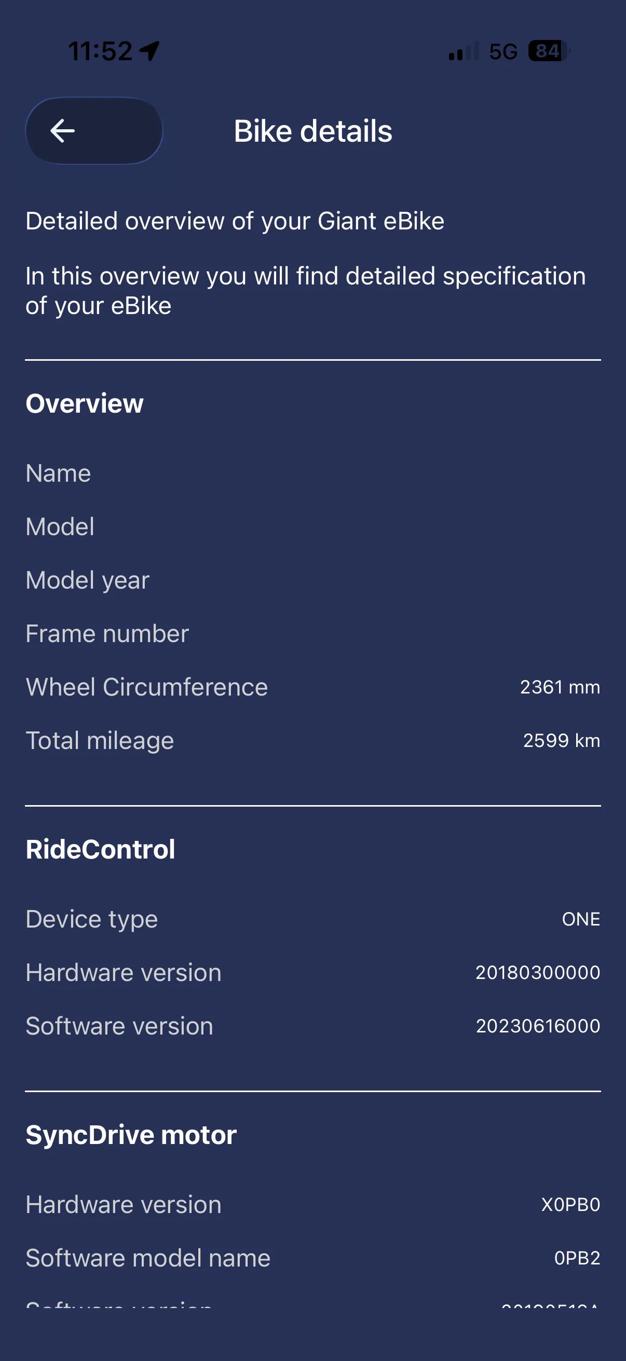Tap the location arrow in status bar

[x=149, y=51]
